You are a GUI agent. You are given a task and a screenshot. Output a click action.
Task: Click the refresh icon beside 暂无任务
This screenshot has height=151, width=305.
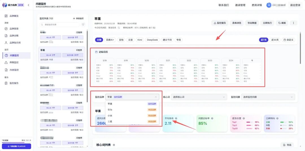pos(119,28)
